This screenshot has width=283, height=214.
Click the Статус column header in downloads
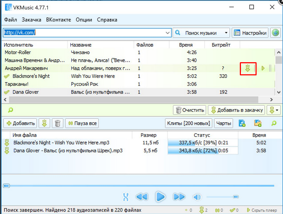[x=203, y=135]
